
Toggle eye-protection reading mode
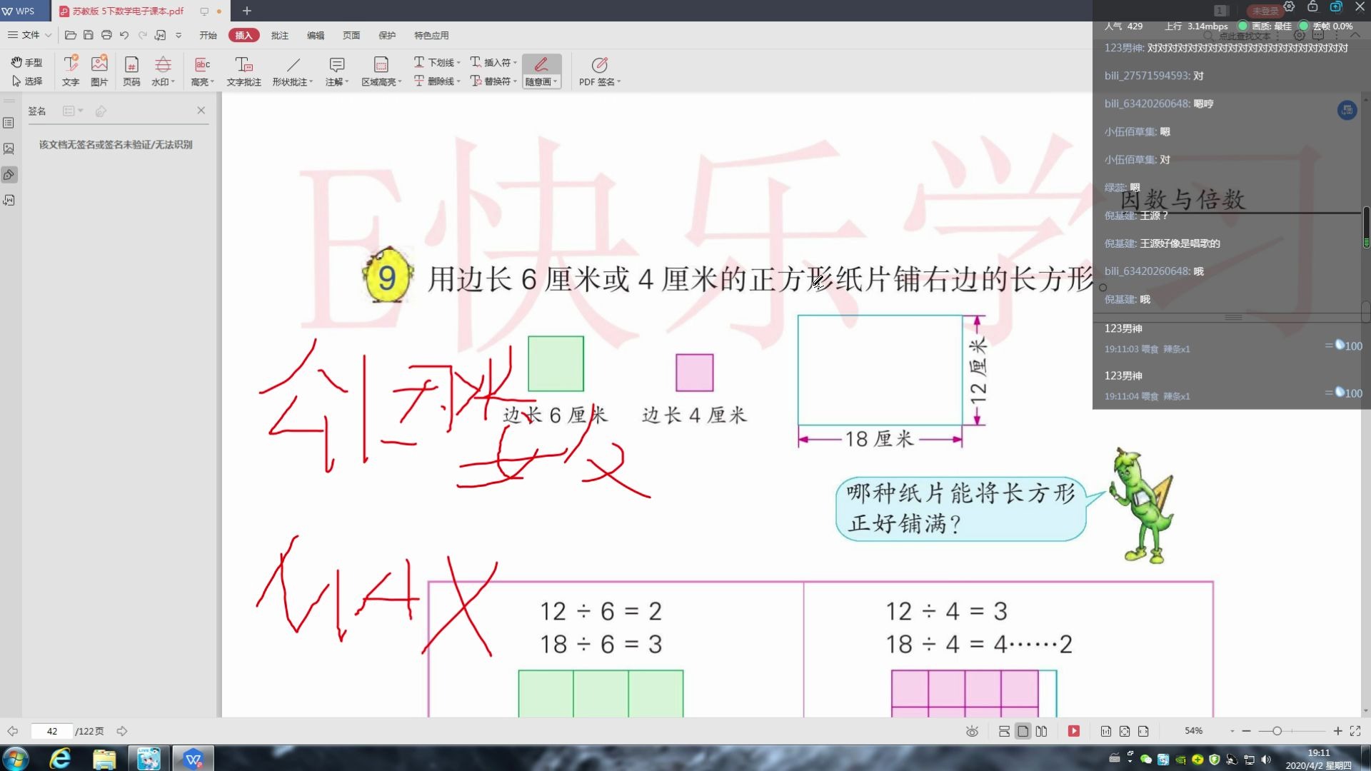click(x=973, y=731)
